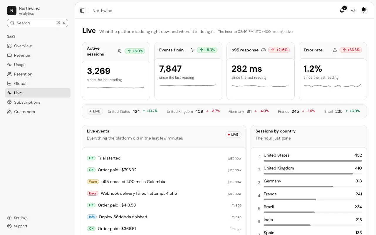Viewport: 376px width, 235px height.
Task: Click the Brazil sessions bar
Action: pos(313,212)
